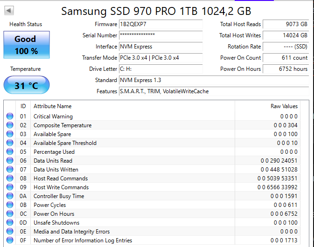Click the status orb for Available Spare Threshold
Viewport: 314px width, 247px height.
[10, 143]
